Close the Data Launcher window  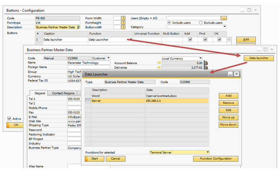[236, 74]
